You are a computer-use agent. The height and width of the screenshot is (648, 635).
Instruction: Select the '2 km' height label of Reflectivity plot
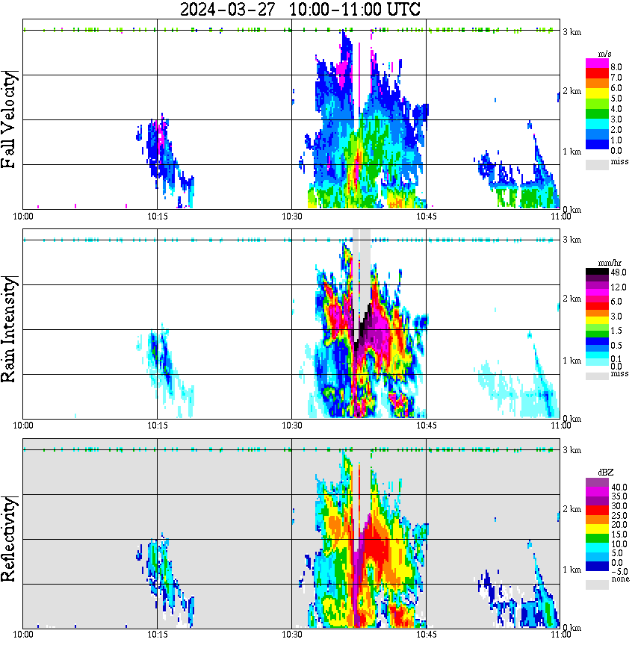tap(571, 508)
